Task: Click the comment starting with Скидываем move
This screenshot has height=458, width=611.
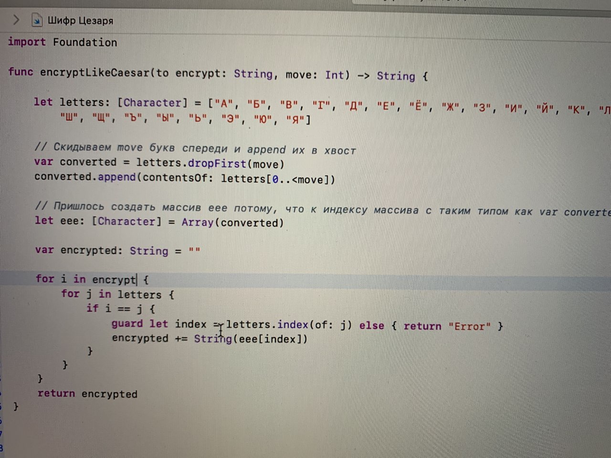Action: pyautogui.click(x=195, y=149)
